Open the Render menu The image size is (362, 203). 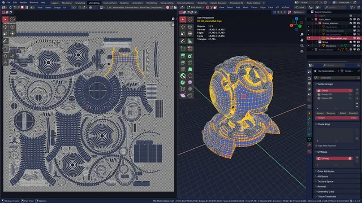pyautogui.click(x=23, y=2)
